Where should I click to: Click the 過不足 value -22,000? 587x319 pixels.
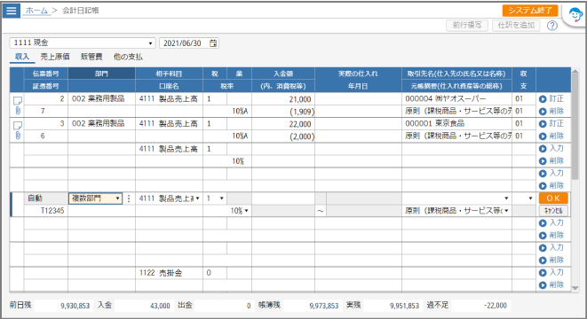(480, 306)
